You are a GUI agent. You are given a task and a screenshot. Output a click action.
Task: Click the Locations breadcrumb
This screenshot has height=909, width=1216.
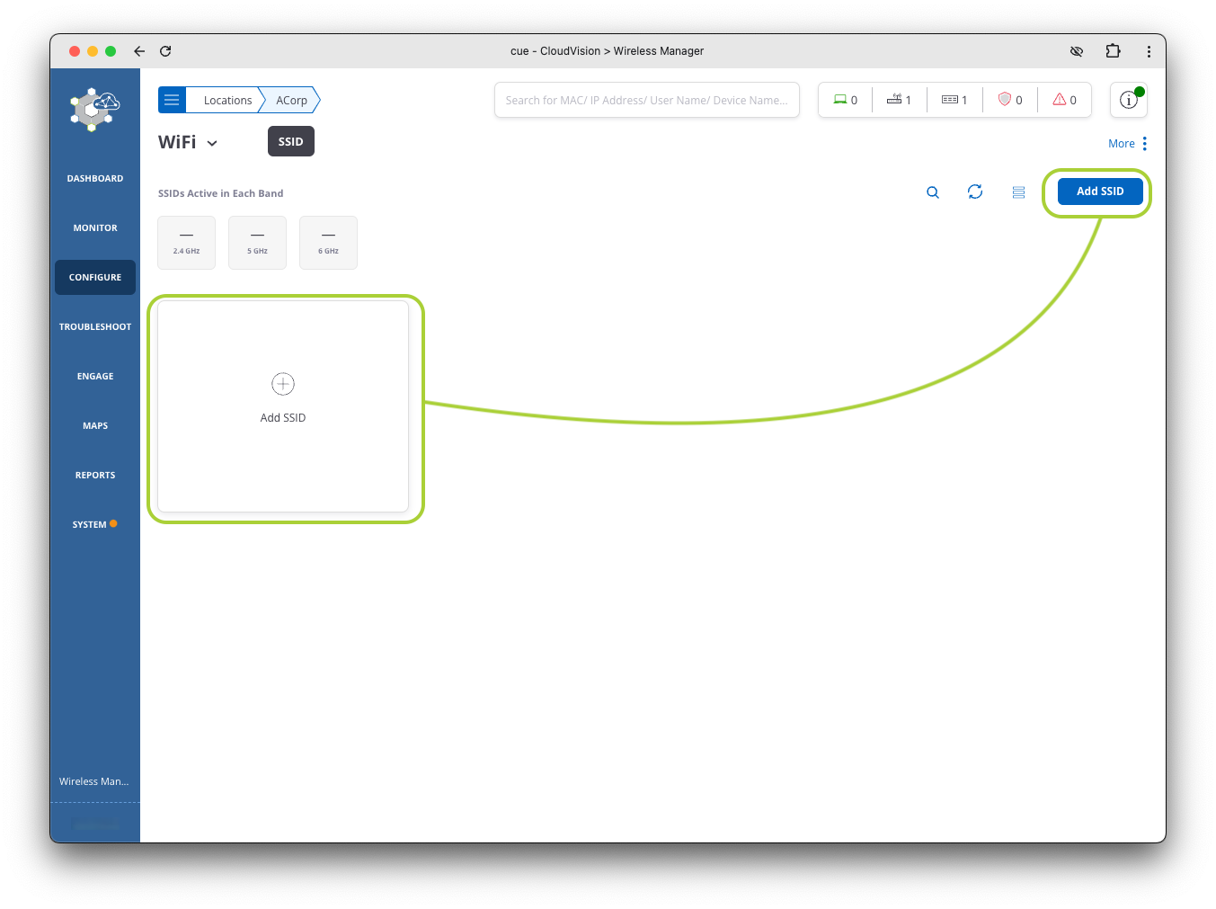pos(227,100)
